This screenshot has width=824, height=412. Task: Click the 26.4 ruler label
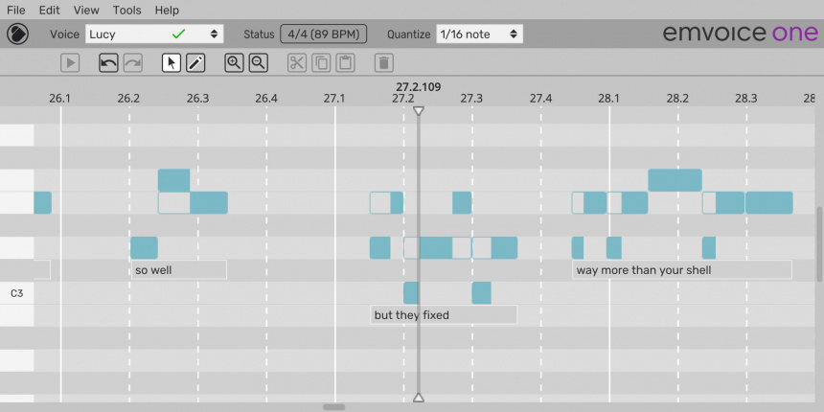tap(266, 99)
